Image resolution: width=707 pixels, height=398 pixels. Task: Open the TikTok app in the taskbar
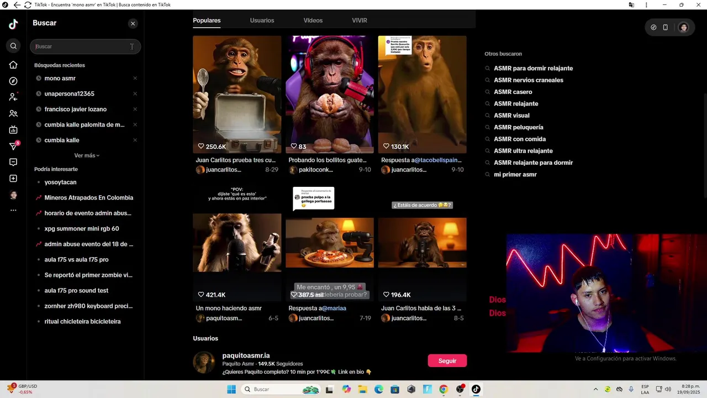click(476, 389)
